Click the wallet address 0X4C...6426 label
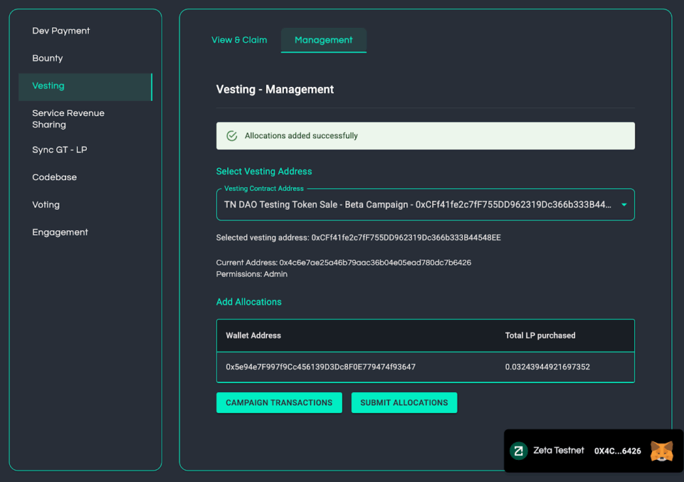Screen dimensions: 684x482 point(617,451)
